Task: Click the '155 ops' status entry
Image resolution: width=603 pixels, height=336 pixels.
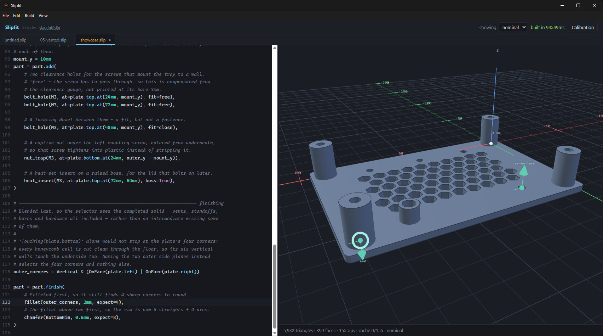Action: [x=347, y=330]
